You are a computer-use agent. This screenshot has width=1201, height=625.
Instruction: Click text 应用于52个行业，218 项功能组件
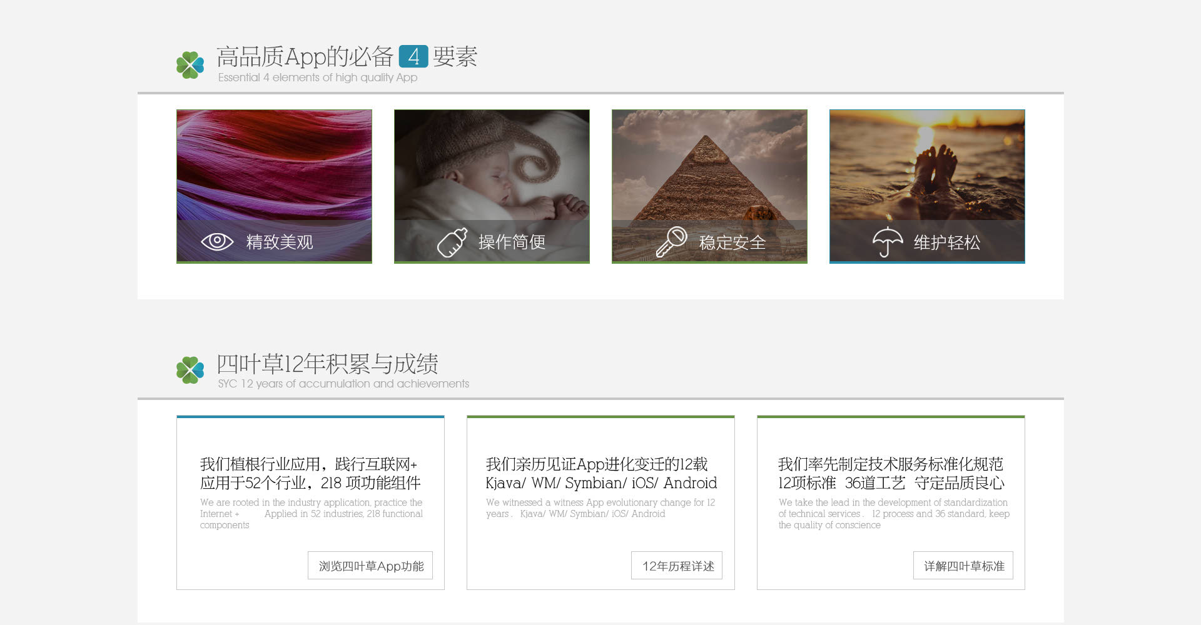310,482
